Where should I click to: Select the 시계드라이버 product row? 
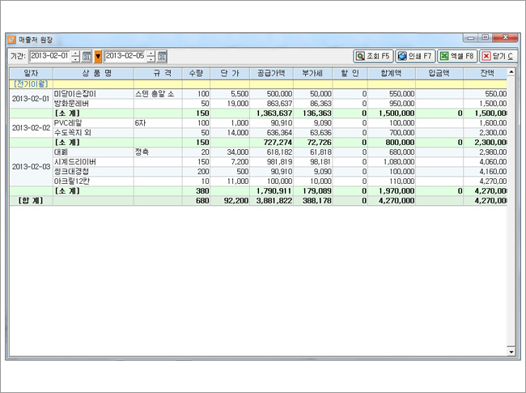[x=75, y=161]
